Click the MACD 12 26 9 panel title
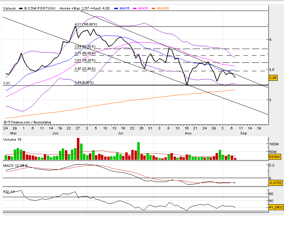This screenshot has width=284, height=231. click(15, 165)
